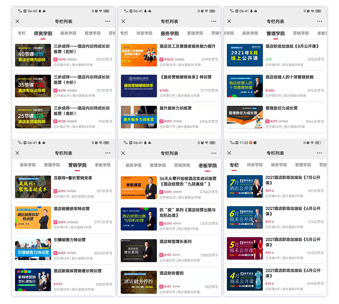The width and height of the screenshot is (339, 304).
Task: Select 管理学院 tab on the 营销学院-selected screen
Action: click(52, 165)
